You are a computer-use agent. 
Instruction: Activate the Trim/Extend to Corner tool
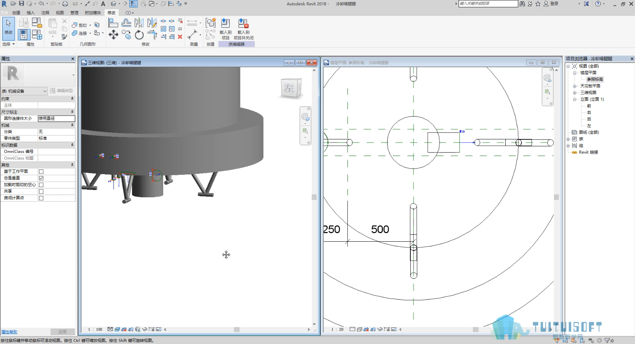coord(152,35)
